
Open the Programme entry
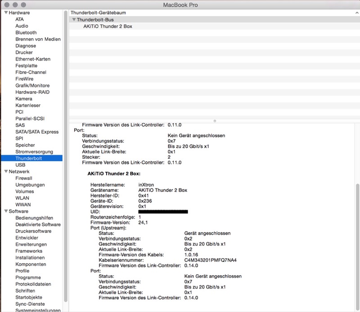pyautogui.click(x=28, y=277)
